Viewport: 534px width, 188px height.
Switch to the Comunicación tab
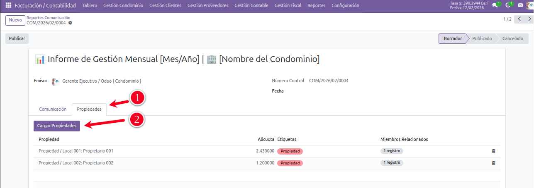pos(53,109)
